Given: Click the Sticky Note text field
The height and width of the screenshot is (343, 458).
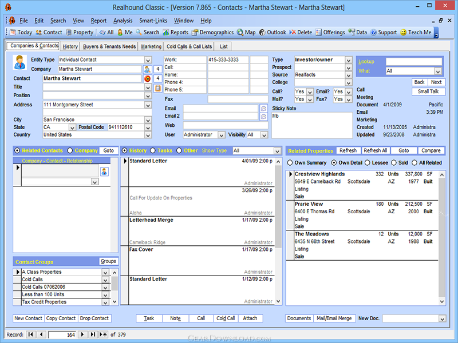Looking at the screenshot, I should point(312,124).
